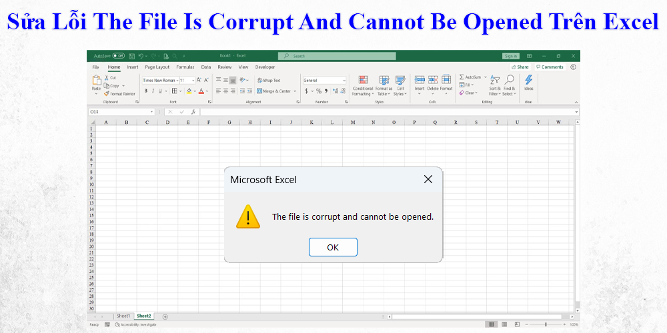Open the Insert ribbon tab
667x333 pixels.
pos(133,67)
